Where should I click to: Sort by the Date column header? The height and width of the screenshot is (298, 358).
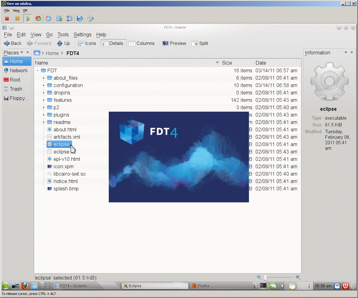point(278,63)
